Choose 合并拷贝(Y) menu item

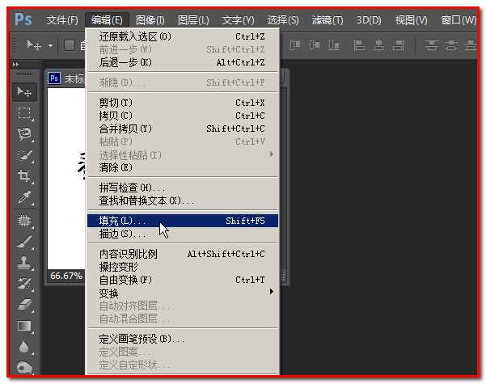pyautogui.click(x=182, y=129)
